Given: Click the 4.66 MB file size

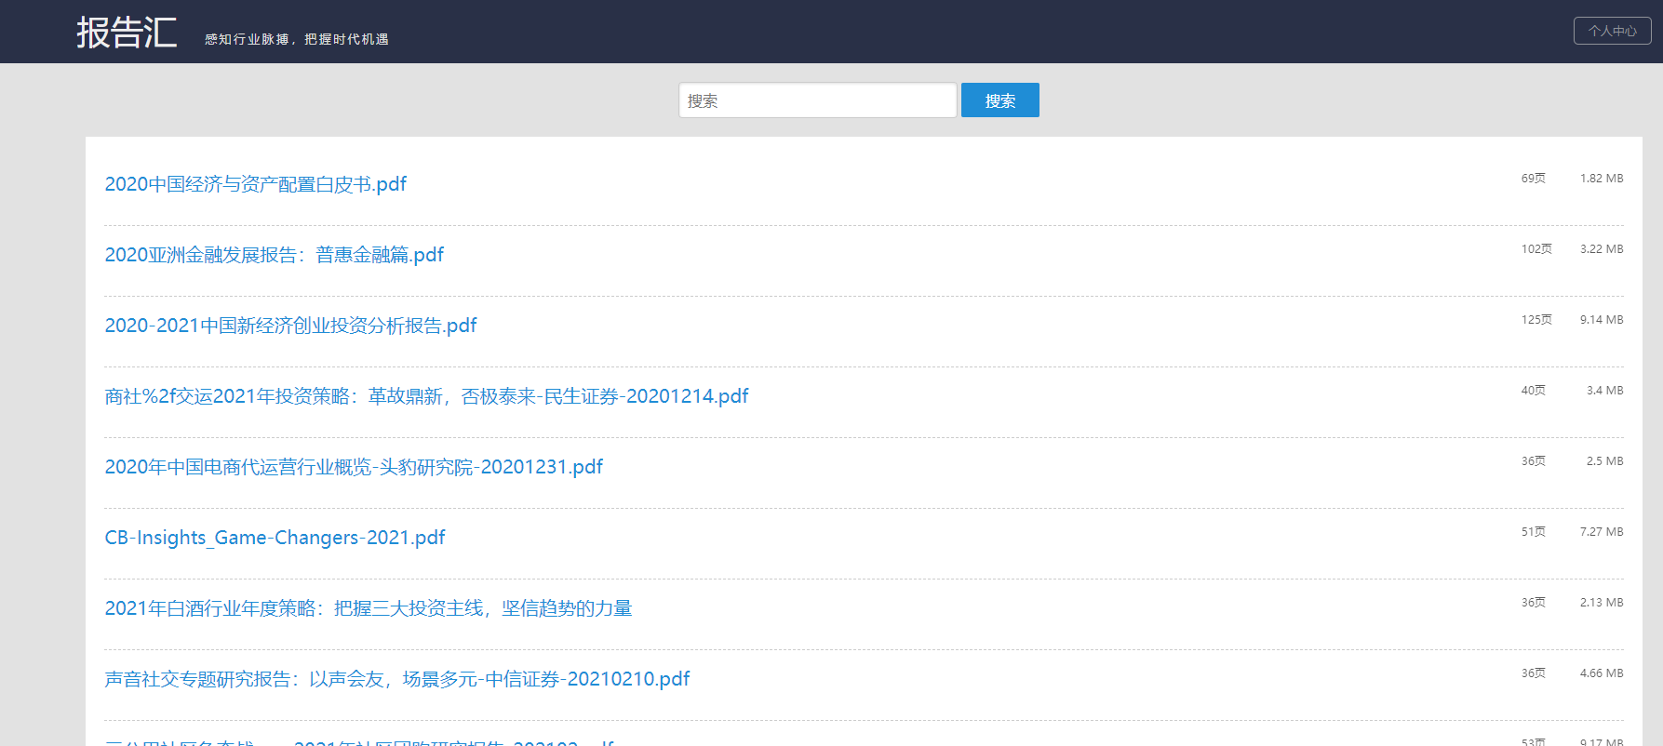Looking at the screenshot, I should [x=1601, y=673].
